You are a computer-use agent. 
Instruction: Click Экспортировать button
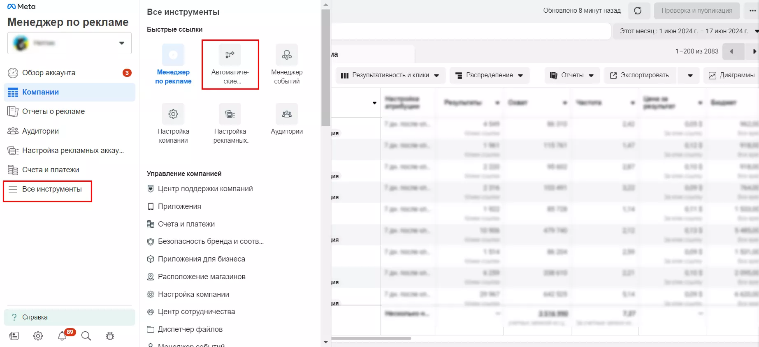pyautogui.click(x=640, y=75)
